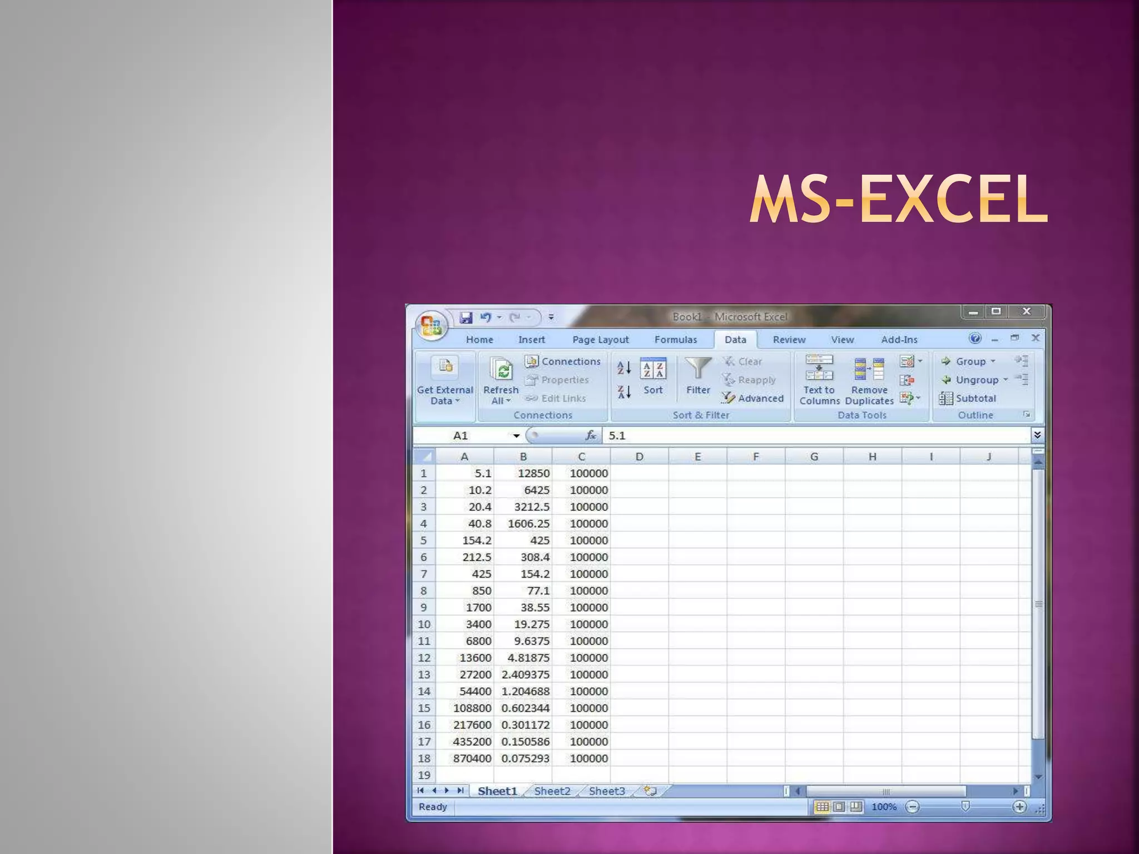Screen dimensions: 1139x854
Task: Click the Redo arrow icon
Action: point(515,317)
